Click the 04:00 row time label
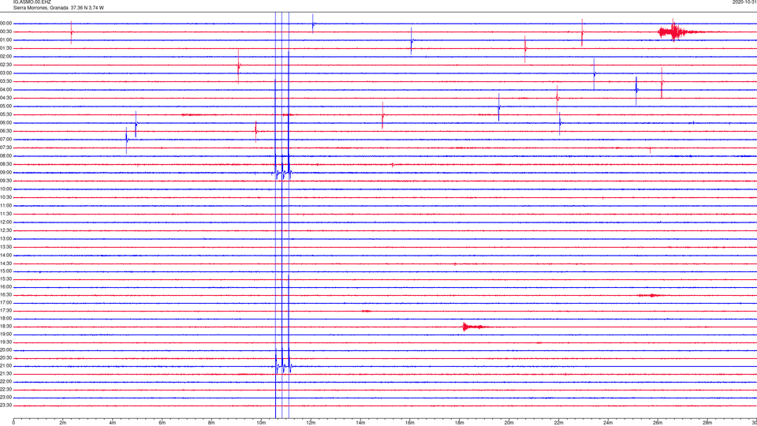 tap(6, 90)
